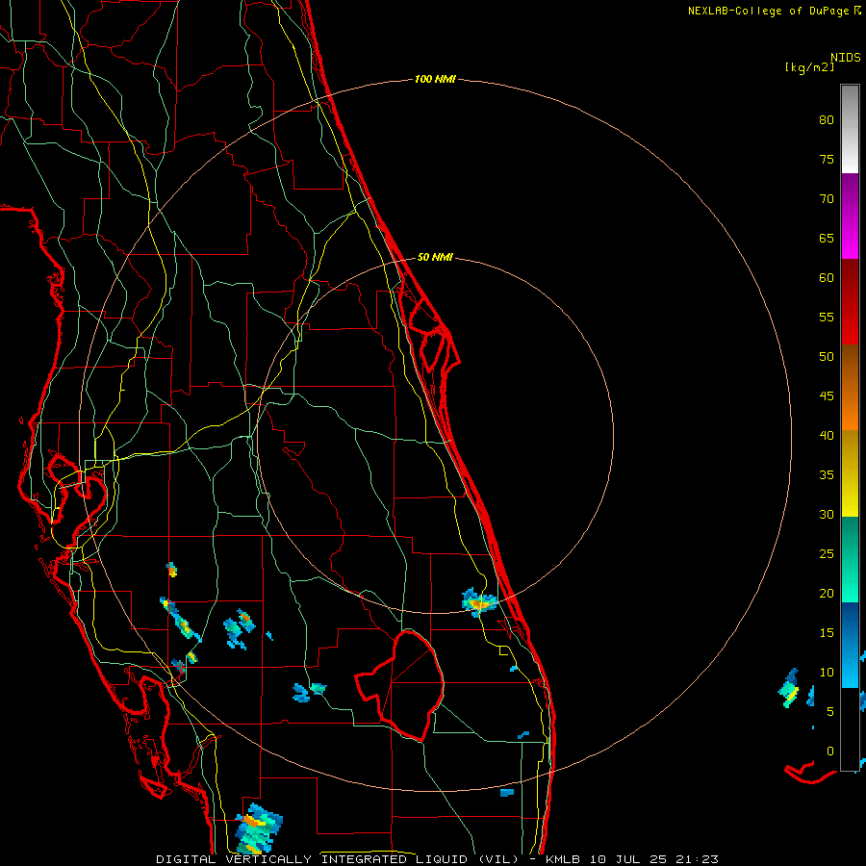Click the 10 value on the VIL scale
The height and width of the screenshot is (866, 866).
(827, 673)
